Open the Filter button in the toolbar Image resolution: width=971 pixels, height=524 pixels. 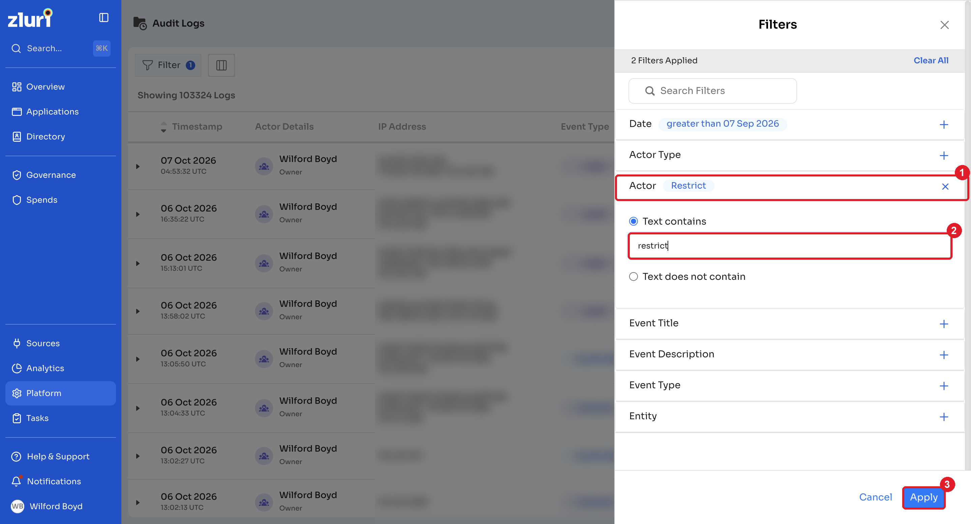click(x=168, y=65)
